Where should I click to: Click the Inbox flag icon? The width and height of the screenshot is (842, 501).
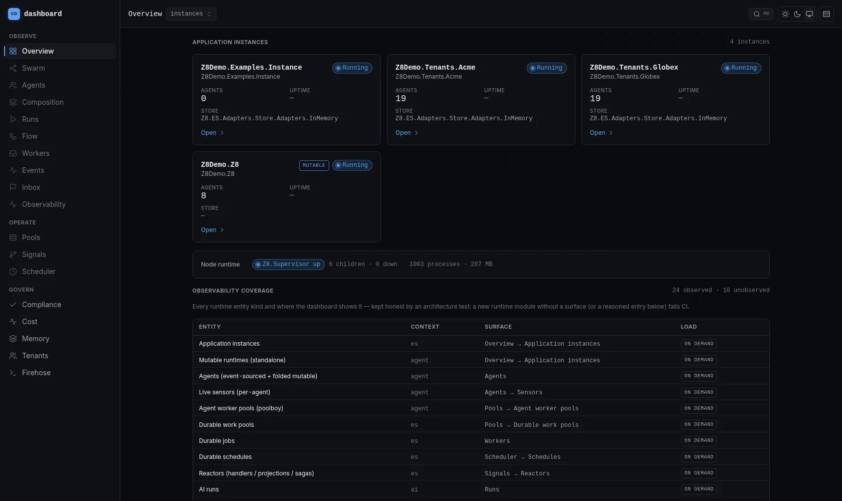pyautogui.click(x=13, y=187)
